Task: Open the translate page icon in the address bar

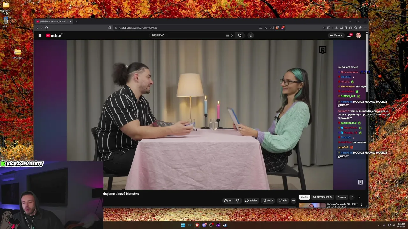Action: pos(266,28)
